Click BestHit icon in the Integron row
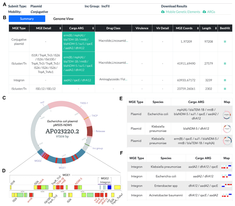 [x=224, y=80]
